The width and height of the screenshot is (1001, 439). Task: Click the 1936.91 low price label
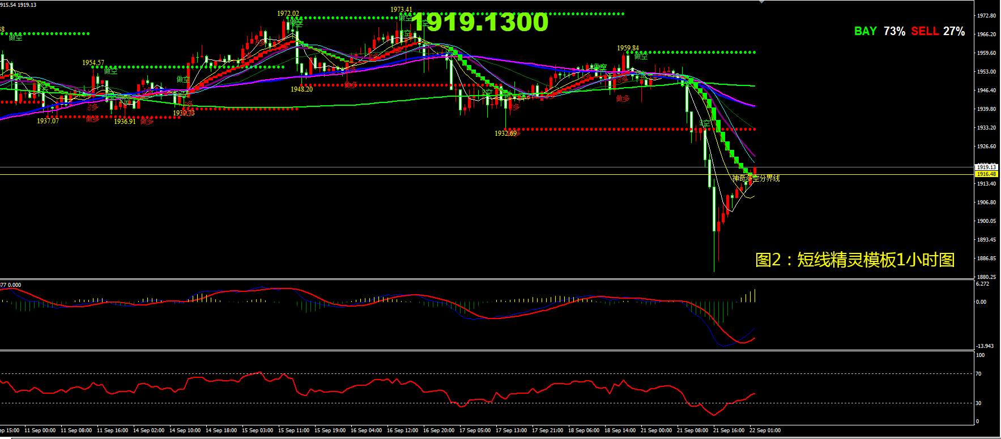click(125, 121)
